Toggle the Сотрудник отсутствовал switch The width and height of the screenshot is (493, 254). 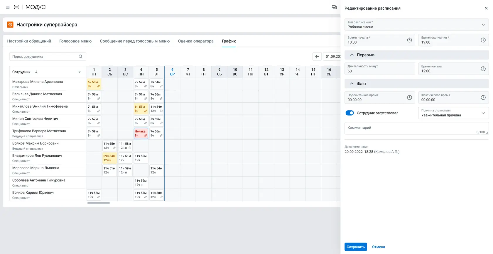pyautogui.click(x=350, y=113)
